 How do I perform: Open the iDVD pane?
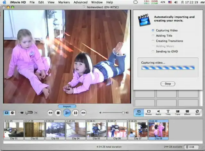(x=197, y=113)
